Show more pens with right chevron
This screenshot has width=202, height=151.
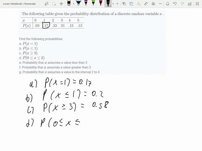(113, 4)
